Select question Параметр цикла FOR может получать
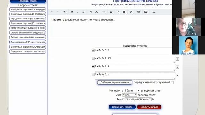205x115 pixels. tap(28, 42)
